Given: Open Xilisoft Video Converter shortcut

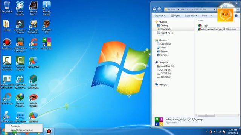Looking at the screenshot, I should click(x=20, y=45).
